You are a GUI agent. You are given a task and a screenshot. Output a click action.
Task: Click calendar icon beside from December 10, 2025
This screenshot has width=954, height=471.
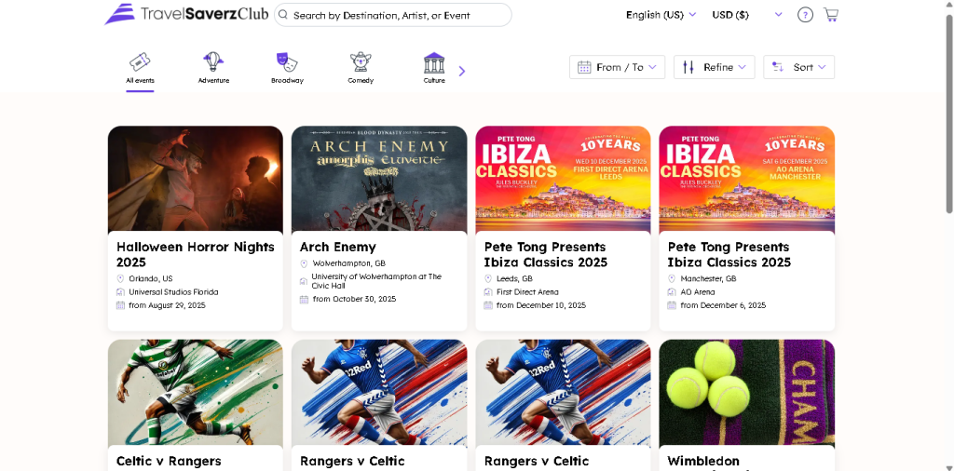[488, 305]
